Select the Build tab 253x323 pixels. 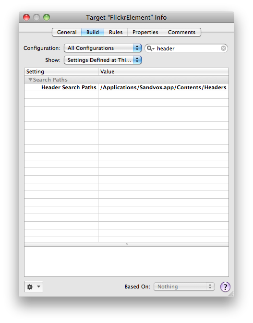[x=93, y=32]
